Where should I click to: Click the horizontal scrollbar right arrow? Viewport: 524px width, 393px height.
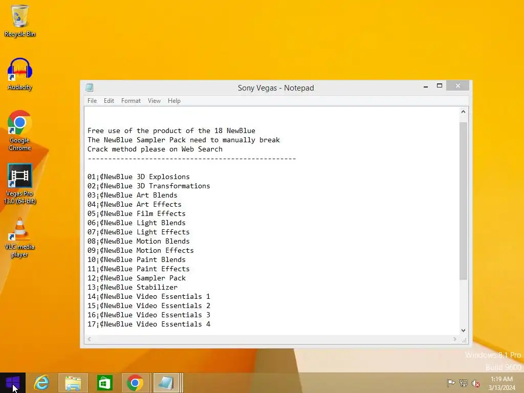pos(454,339)
